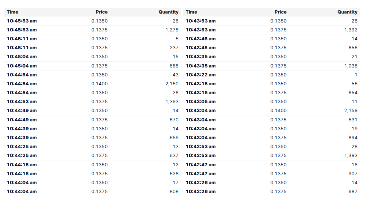Select the 2,159 quantity cell
The image size is (375, 209).
(x=351, y=110)
